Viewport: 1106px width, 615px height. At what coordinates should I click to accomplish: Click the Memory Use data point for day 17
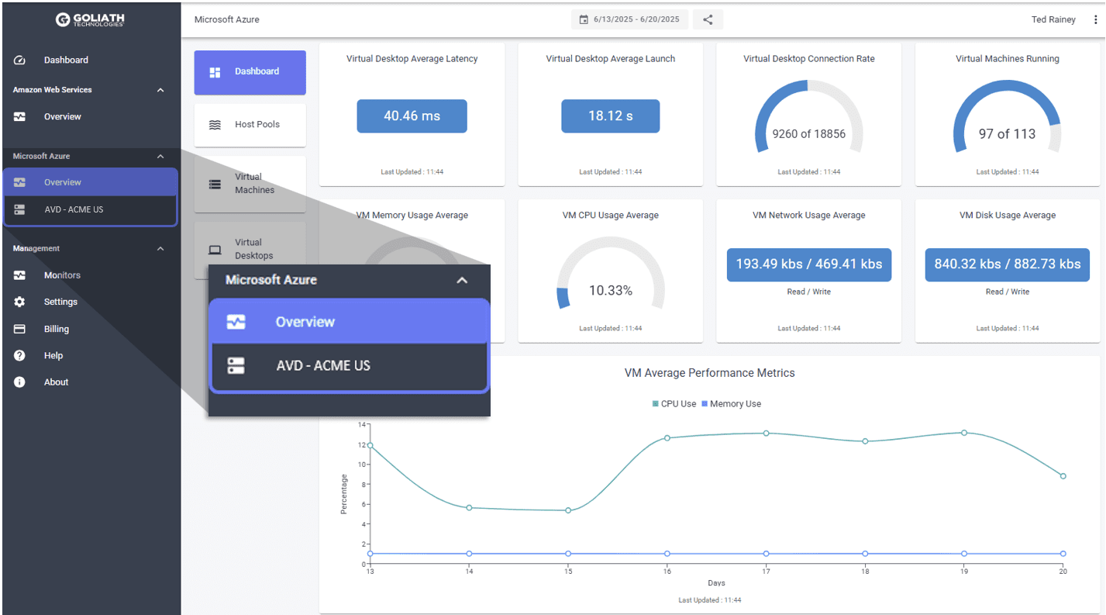[x=766, y=554]
